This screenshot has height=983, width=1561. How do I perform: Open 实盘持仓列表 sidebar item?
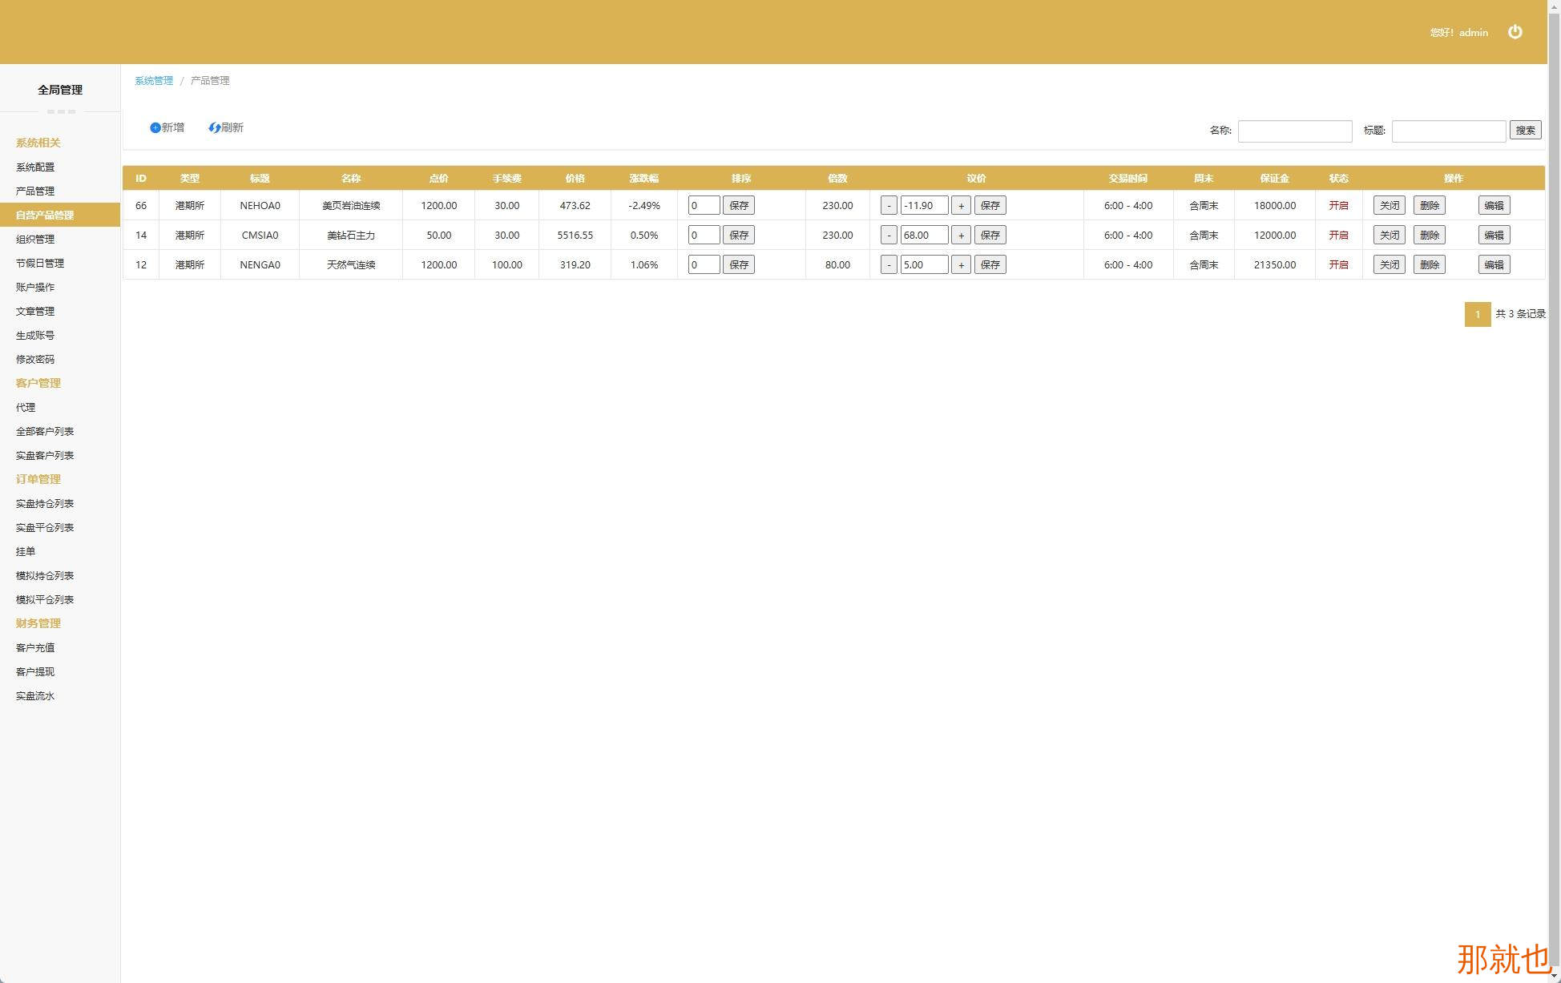(45, 503)
